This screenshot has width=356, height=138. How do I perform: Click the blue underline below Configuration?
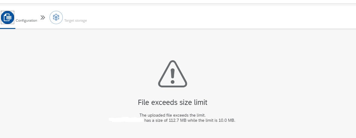[x=8, y=28]
